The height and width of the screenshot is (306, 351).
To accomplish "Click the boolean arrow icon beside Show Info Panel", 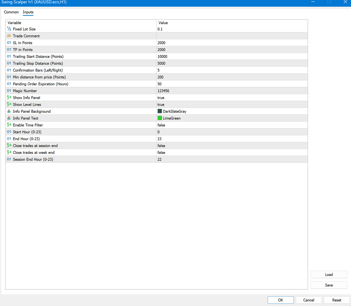I will tap(9, 97).
